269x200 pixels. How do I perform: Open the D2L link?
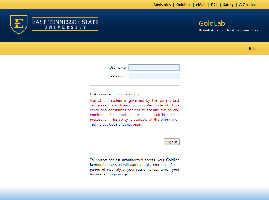[214, 5]
